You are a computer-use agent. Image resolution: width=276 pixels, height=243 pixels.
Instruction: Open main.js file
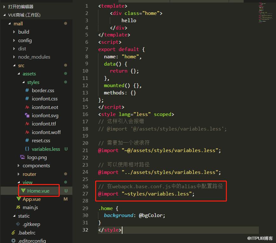(x=30, y=208)
